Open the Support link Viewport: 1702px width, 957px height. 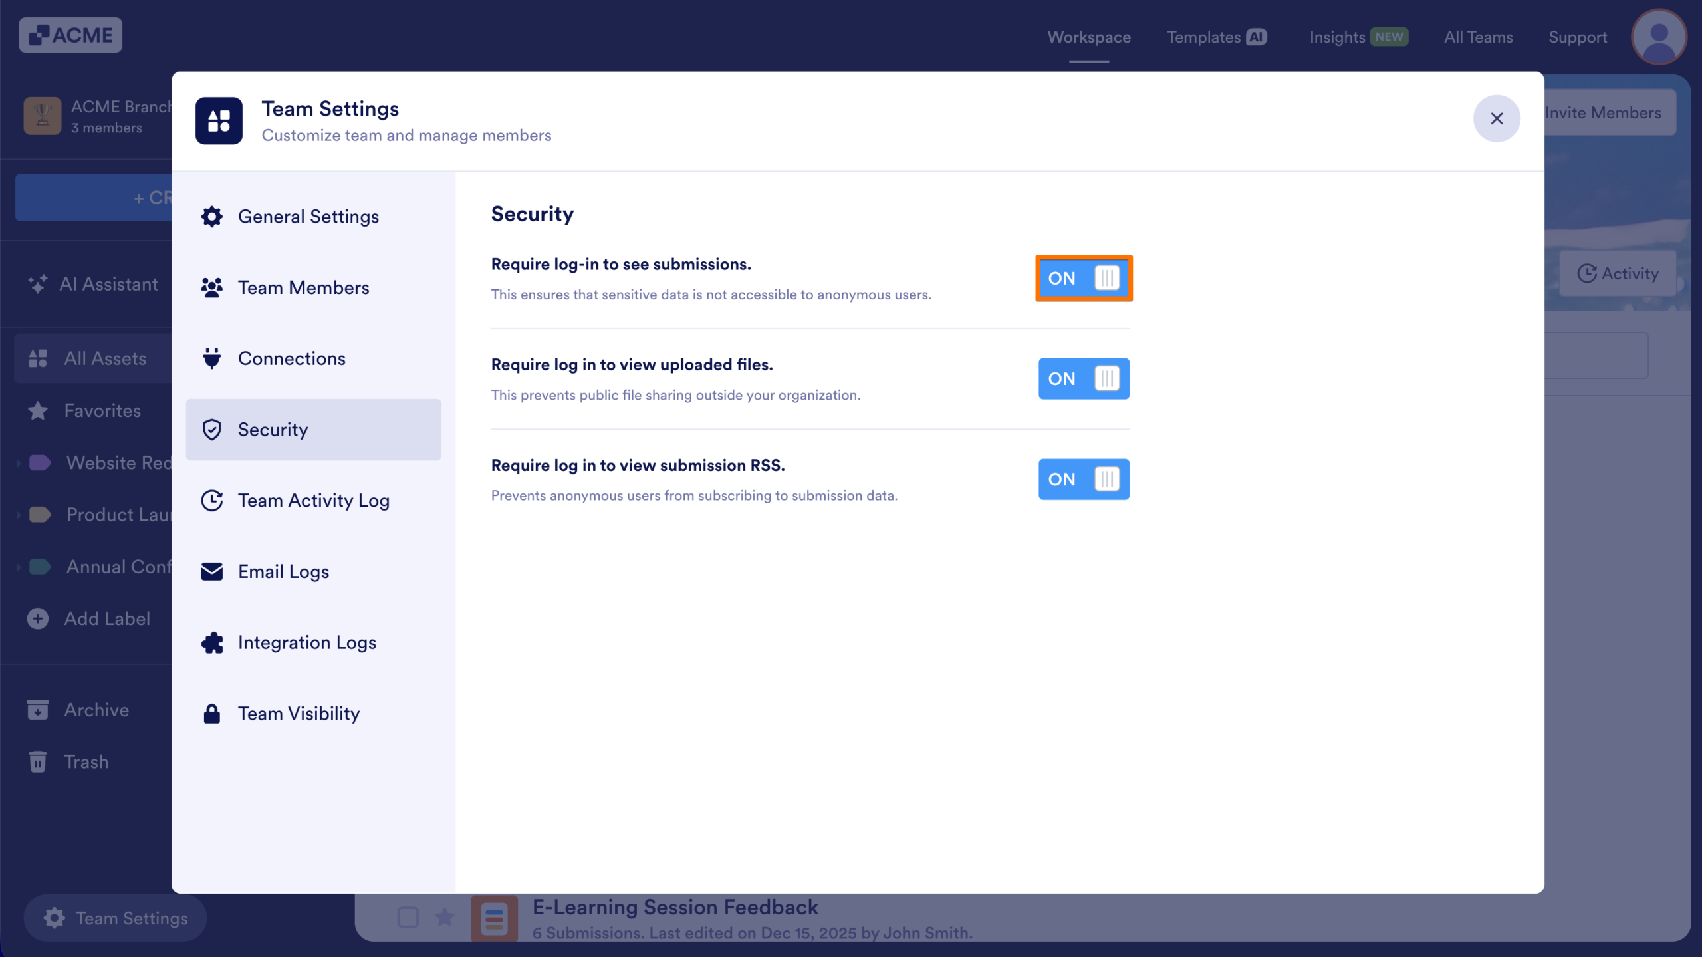[1578, 37]
